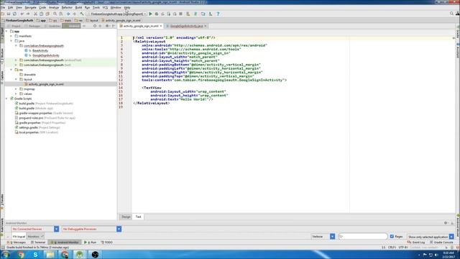Screen dimensions: 460x259
Task: Select the Text editor tab
Action: click(138, 217)
